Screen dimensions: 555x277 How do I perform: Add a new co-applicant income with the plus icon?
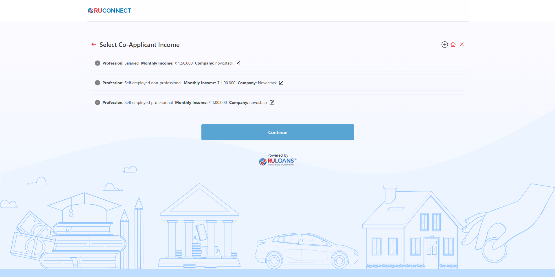444,45
